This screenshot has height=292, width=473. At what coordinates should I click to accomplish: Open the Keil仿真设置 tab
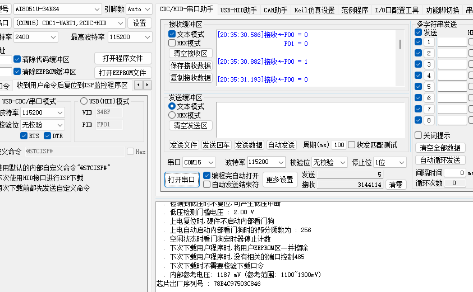pyautogui.click(x=314, y=10)
